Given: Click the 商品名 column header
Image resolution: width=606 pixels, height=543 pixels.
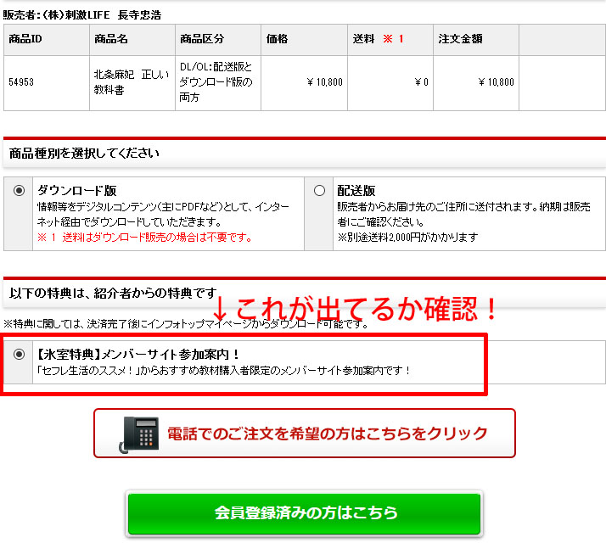Looking at the screenshot, I should click(x=111, y=39).
